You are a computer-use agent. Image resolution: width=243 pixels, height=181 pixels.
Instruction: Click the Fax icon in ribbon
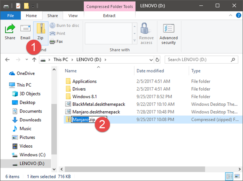pos(52,42)
